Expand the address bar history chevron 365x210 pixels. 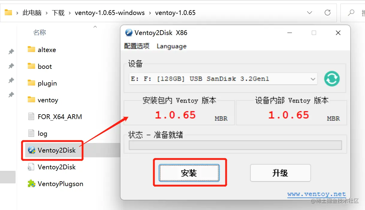coord(310,13)
